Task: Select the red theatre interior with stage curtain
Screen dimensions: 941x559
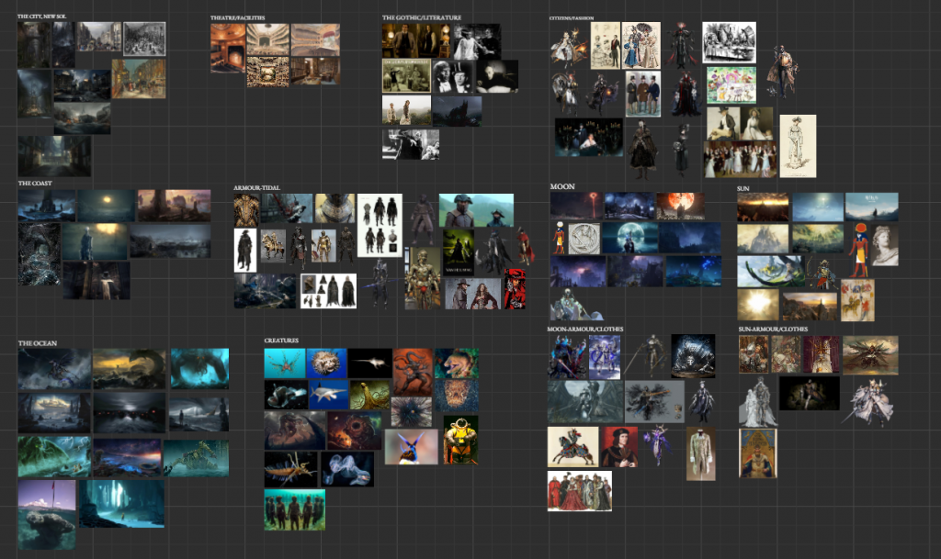Action: 228,48
